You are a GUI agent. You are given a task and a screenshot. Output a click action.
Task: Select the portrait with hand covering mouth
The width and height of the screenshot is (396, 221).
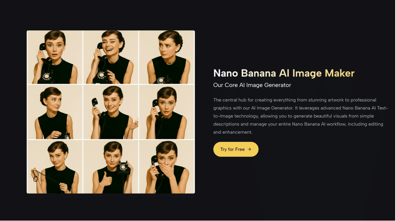coord(167,166)
